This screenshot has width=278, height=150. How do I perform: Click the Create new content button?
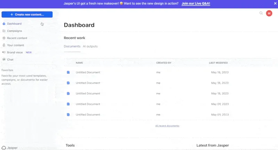(27, 15)
